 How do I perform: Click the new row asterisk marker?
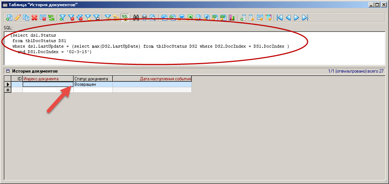click(x=8, y=90)
